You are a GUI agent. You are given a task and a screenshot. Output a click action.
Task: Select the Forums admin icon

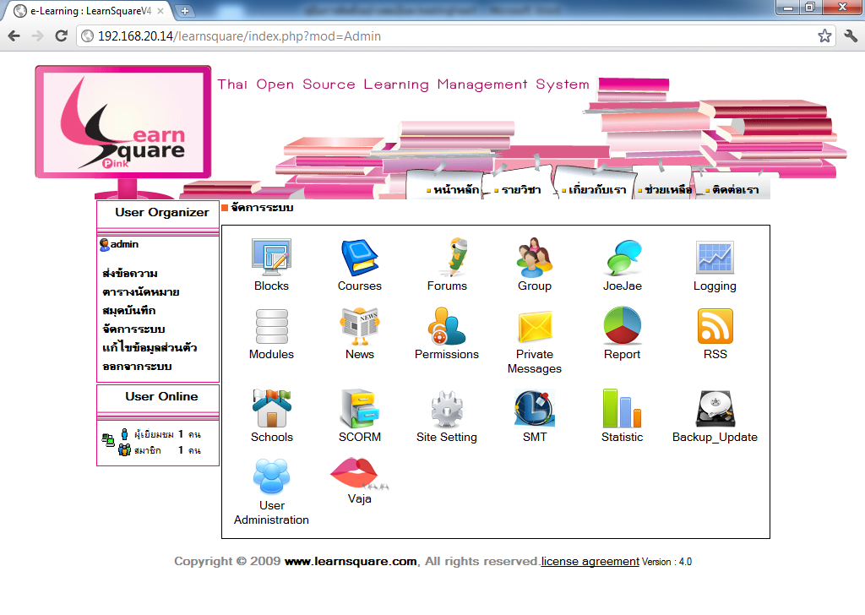447,258
